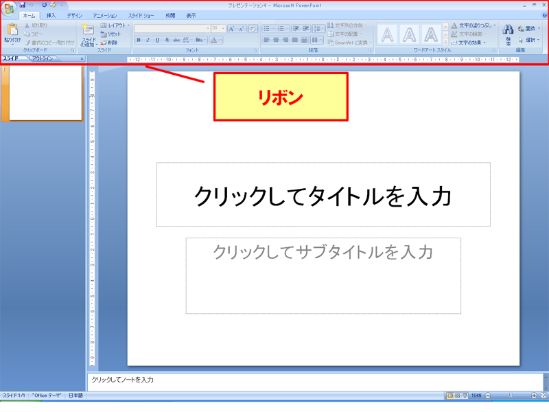Switch to slide sorter view icon

(457, 396)
